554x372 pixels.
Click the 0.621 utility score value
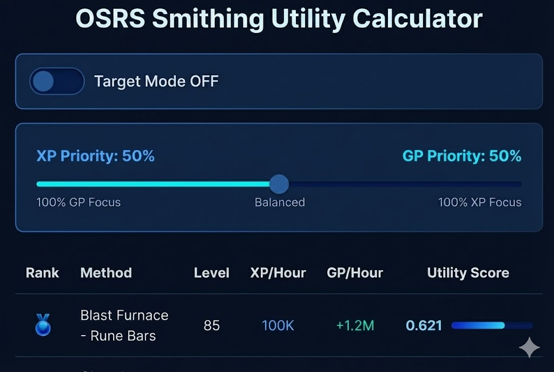tap(424, 325)
